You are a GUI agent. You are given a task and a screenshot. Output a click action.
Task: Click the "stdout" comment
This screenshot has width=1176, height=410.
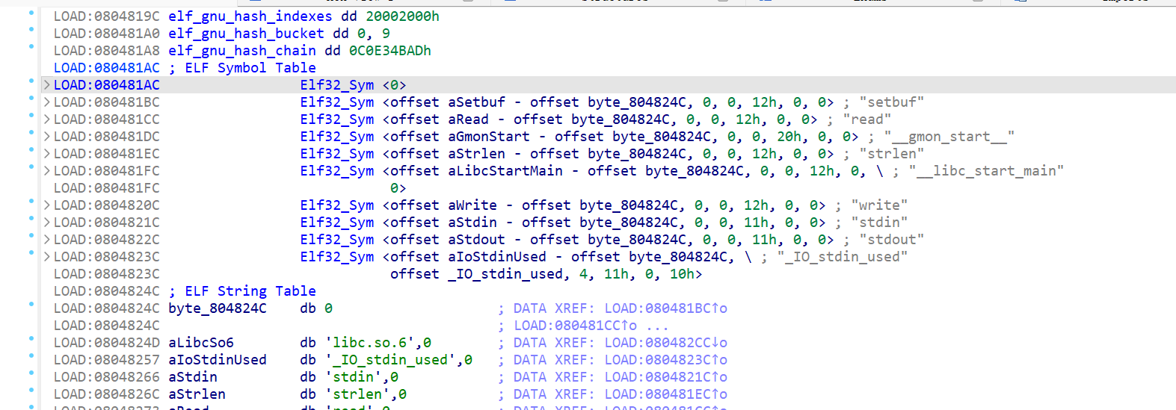pos(891,240)
